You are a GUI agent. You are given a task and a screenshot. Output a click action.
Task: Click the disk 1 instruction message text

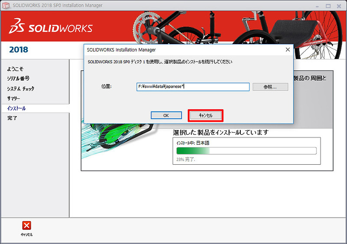tap(160, 62)
